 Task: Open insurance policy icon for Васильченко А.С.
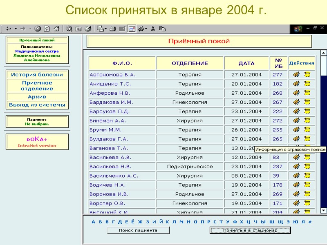coord(307,176)
